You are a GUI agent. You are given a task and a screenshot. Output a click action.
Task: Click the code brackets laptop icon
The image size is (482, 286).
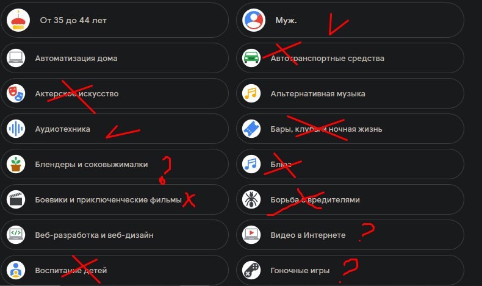point(16,235)
